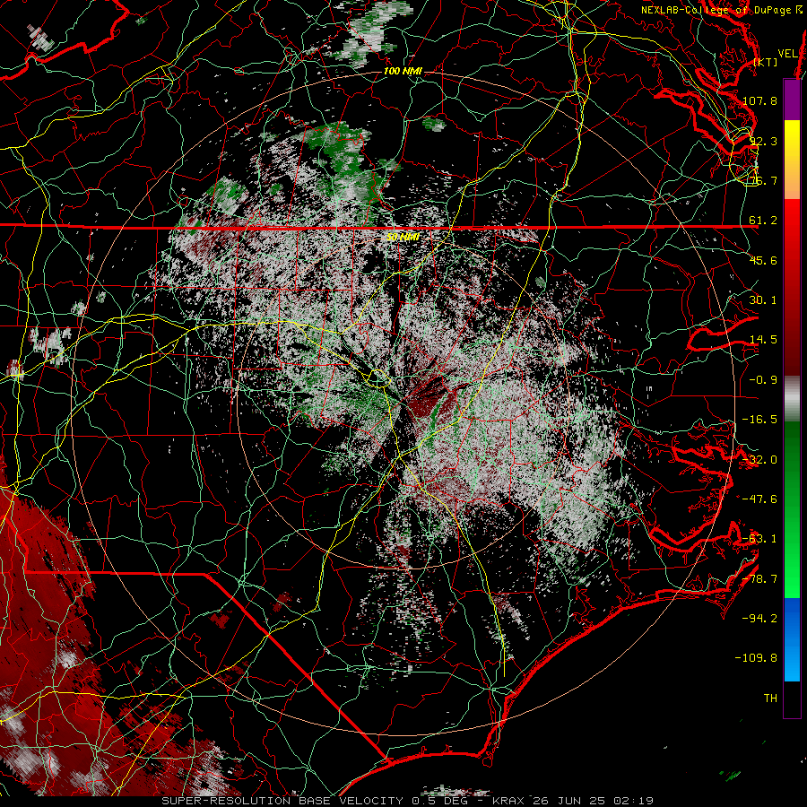Click the -78.7 legend value
This screenshot has height=807, width=807.
pos(759,579)
